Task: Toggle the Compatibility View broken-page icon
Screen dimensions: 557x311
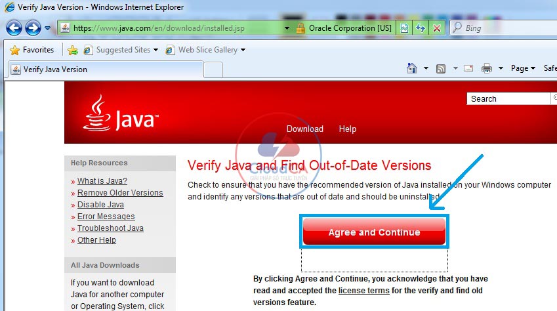Action: point(404,28)
